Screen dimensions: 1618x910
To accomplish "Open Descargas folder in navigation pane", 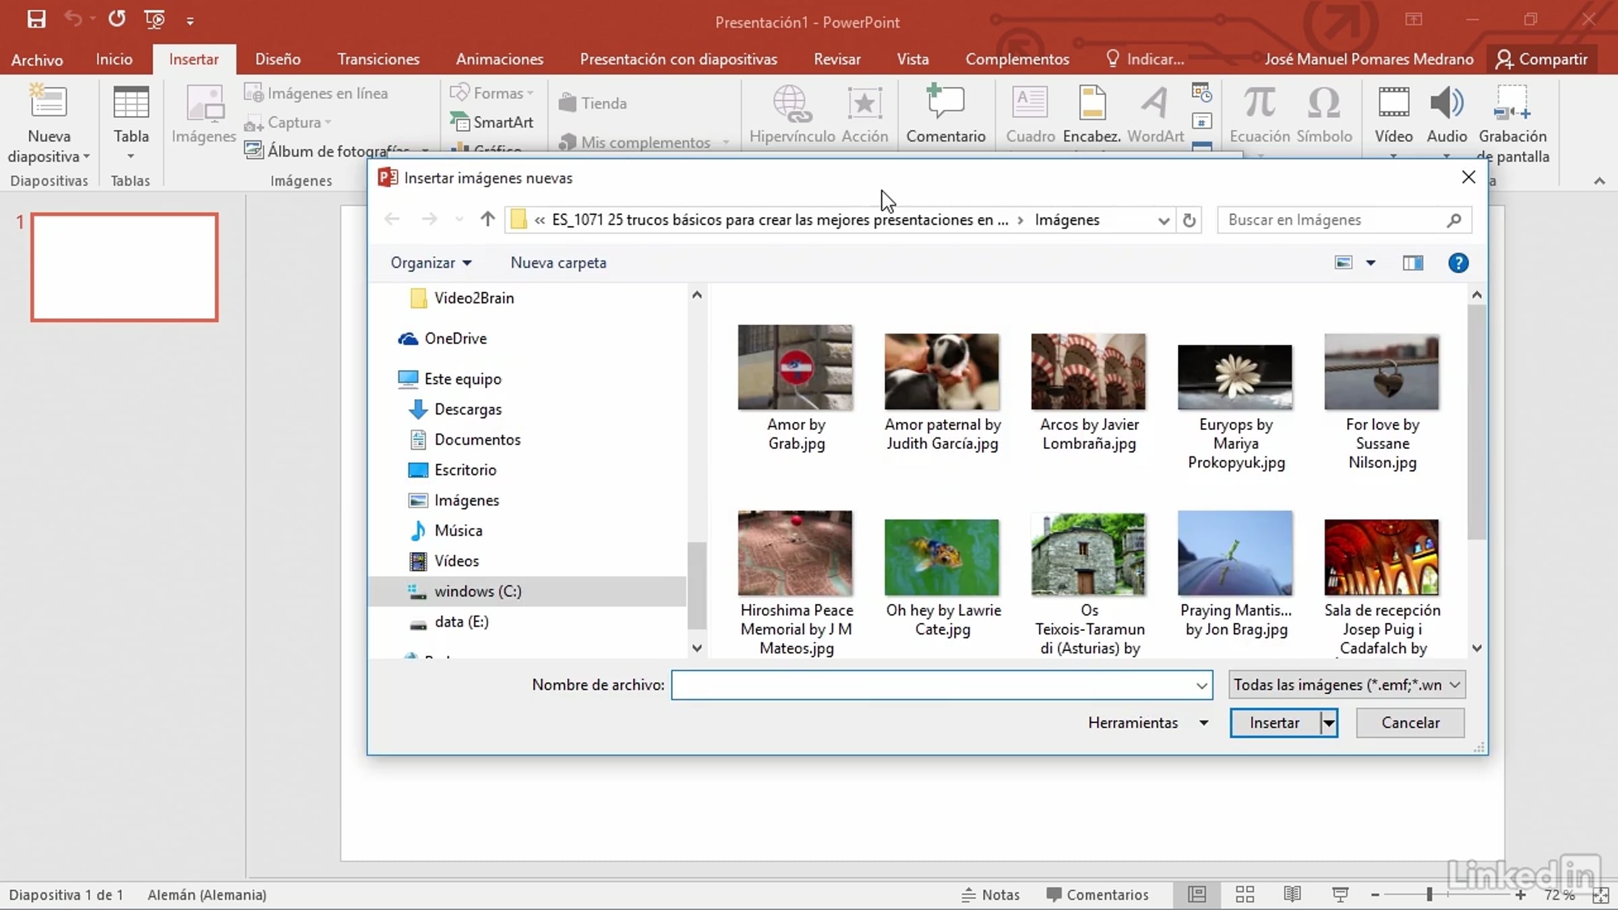I will tap(455, 409).
